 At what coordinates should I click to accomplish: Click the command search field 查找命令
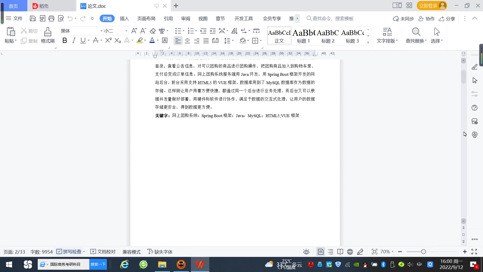[333, 19]
